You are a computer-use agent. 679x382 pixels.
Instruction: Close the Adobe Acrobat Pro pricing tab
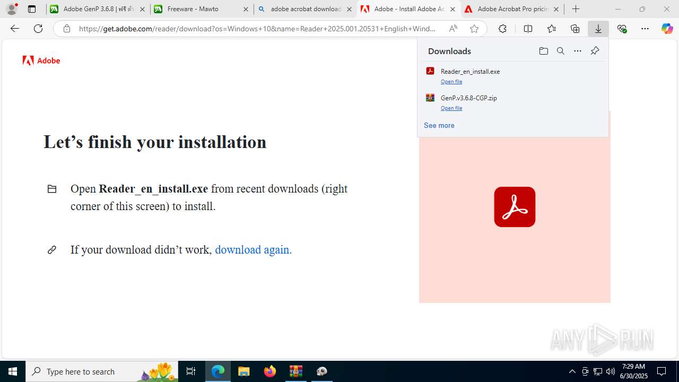556,9
